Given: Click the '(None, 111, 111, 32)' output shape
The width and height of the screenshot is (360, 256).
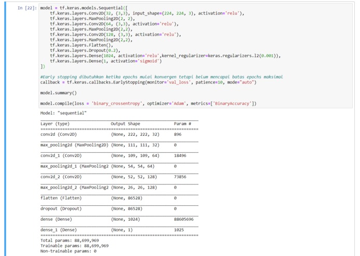Looking at the screenshot, I should coord(135,145).
